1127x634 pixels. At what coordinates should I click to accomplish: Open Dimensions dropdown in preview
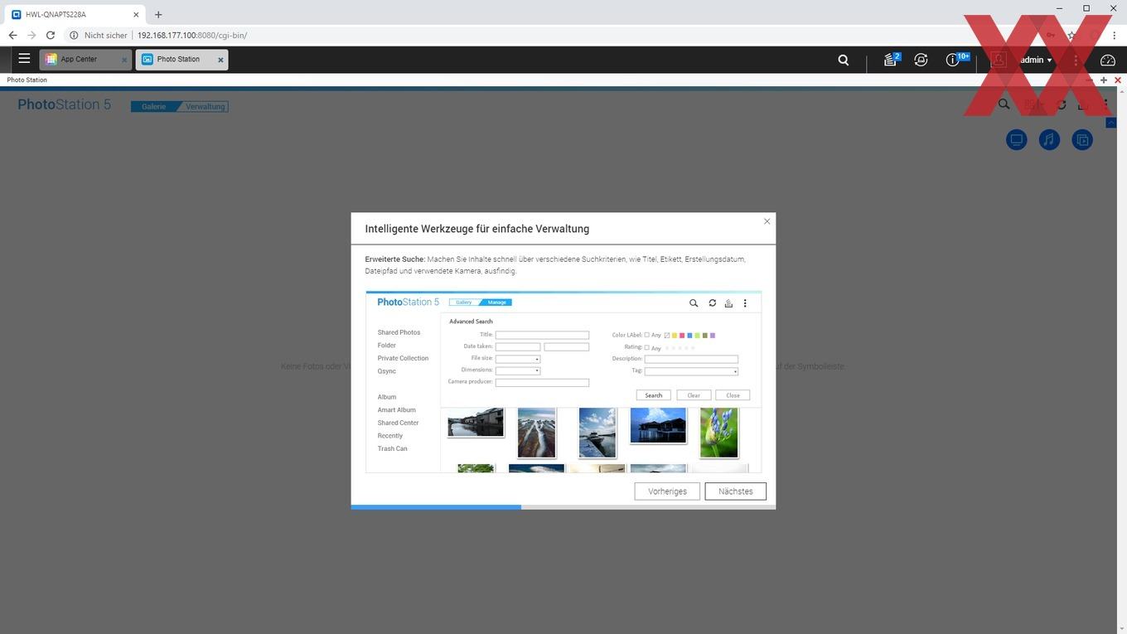tap(518, 370)
